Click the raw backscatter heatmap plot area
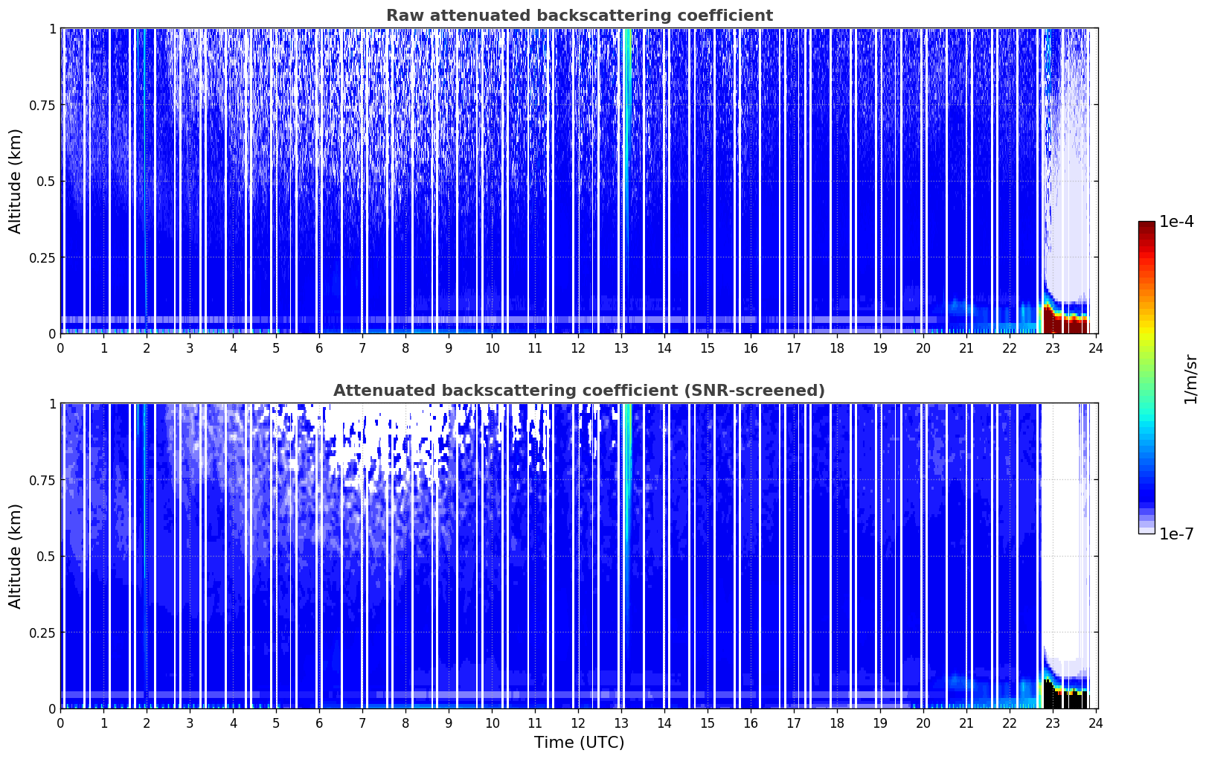The width and height of the screenshot is (1206, 759). pos(579,181)
